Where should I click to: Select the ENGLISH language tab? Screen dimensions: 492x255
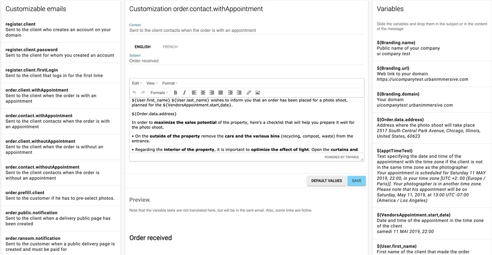[142, 47]
